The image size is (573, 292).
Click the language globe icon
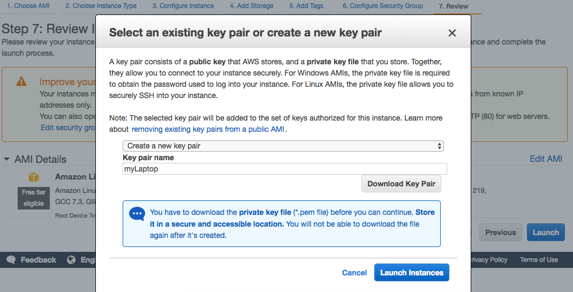click(71, 260)
